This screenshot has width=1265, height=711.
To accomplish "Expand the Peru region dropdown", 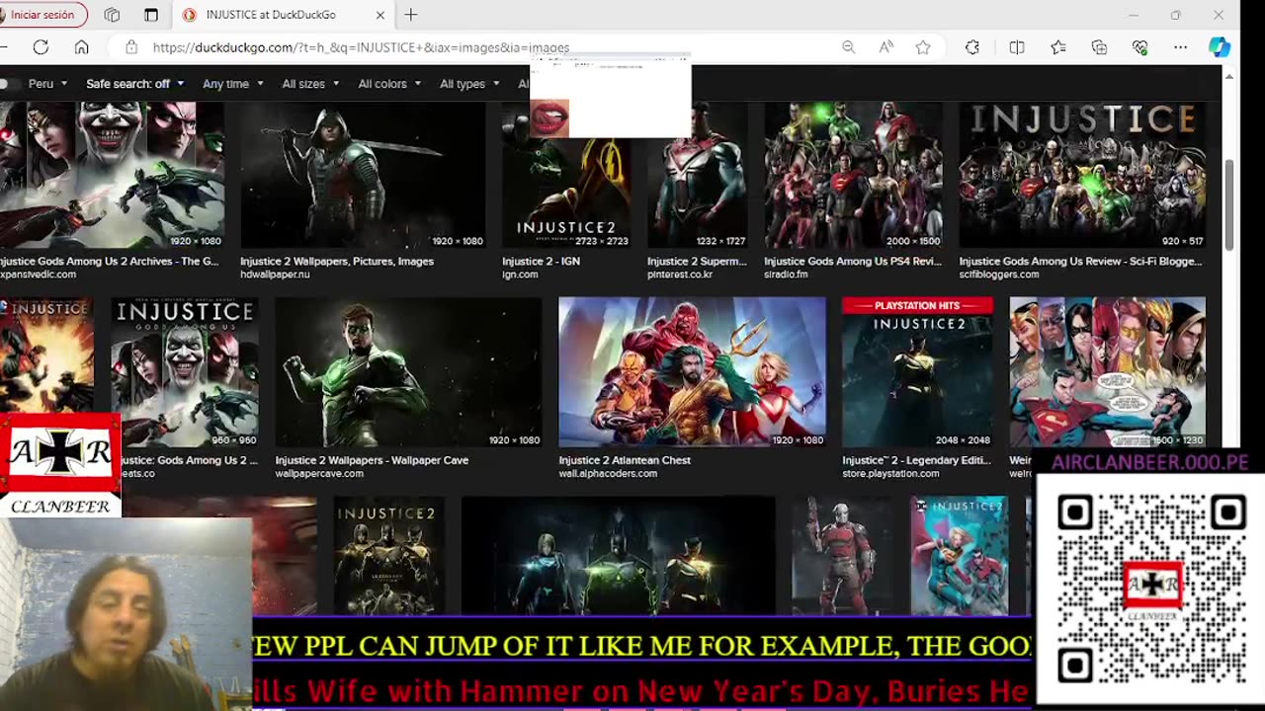I will click(x=47, y=84).
